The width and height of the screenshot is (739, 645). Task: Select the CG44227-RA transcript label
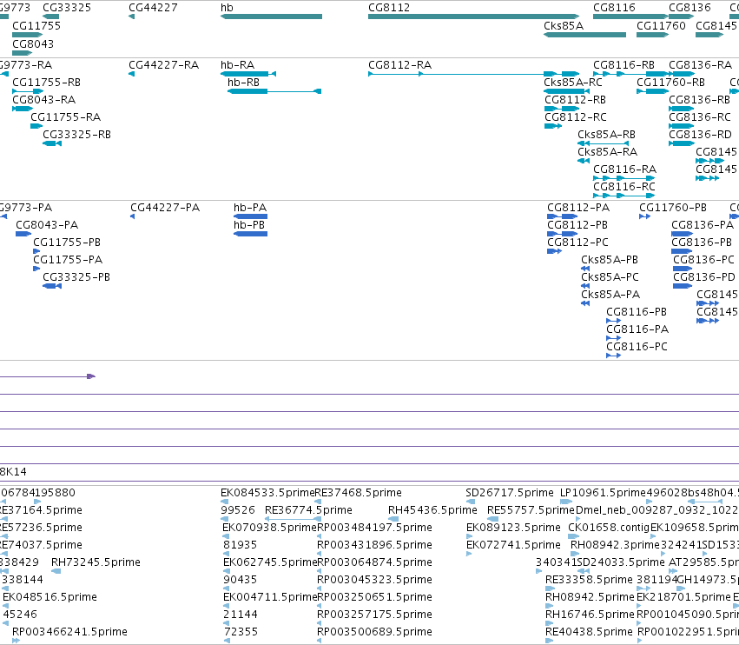pyautogui.click(x=163, y=64)
